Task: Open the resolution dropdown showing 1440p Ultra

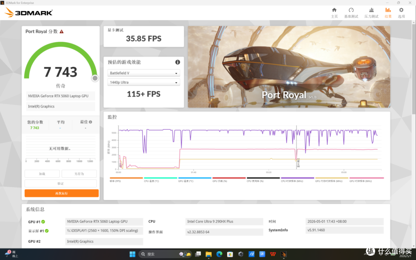Action: (144, 82)
